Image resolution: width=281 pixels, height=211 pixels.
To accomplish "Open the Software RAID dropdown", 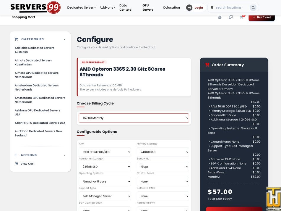I will (163, 196).
